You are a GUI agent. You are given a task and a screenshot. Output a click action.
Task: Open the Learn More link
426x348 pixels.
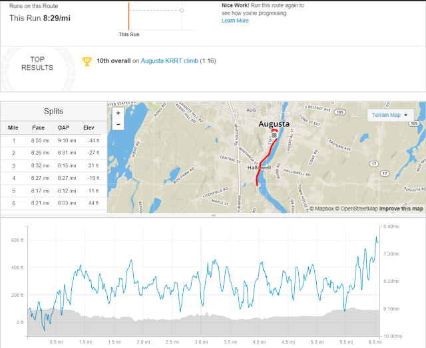click(x=235, y=21)
